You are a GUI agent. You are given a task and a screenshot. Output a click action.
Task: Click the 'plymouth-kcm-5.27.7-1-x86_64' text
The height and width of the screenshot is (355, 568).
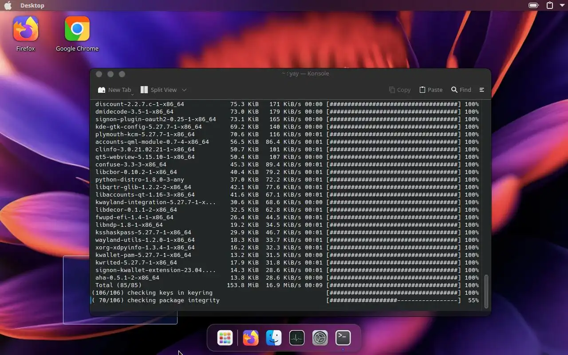click(145, 134)
